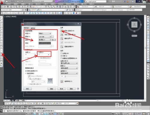Select the Text tool in left toolbar
The width and height of the screenshot is (150, 115).
tap(1, 63)
